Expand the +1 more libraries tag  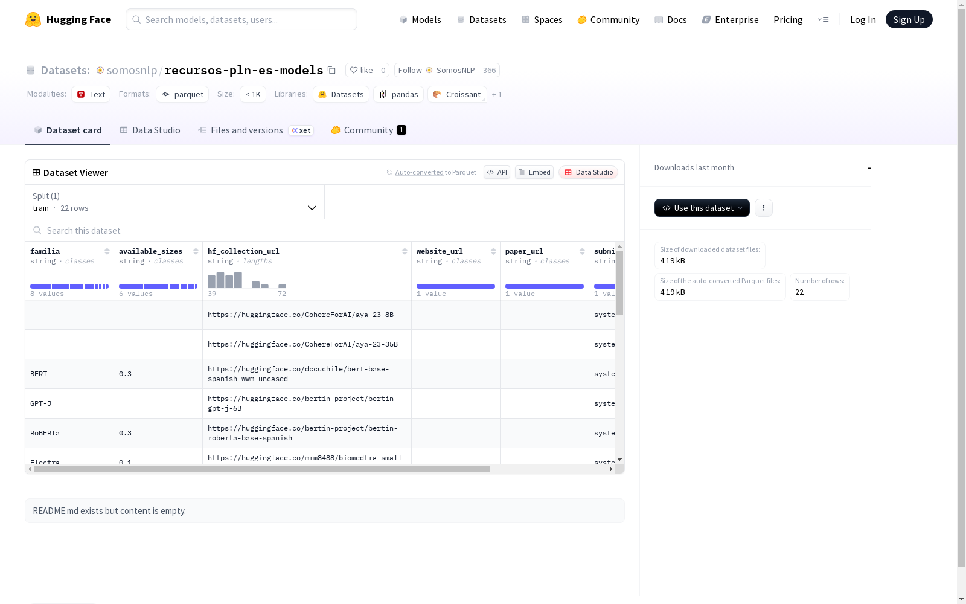point(497,94)
